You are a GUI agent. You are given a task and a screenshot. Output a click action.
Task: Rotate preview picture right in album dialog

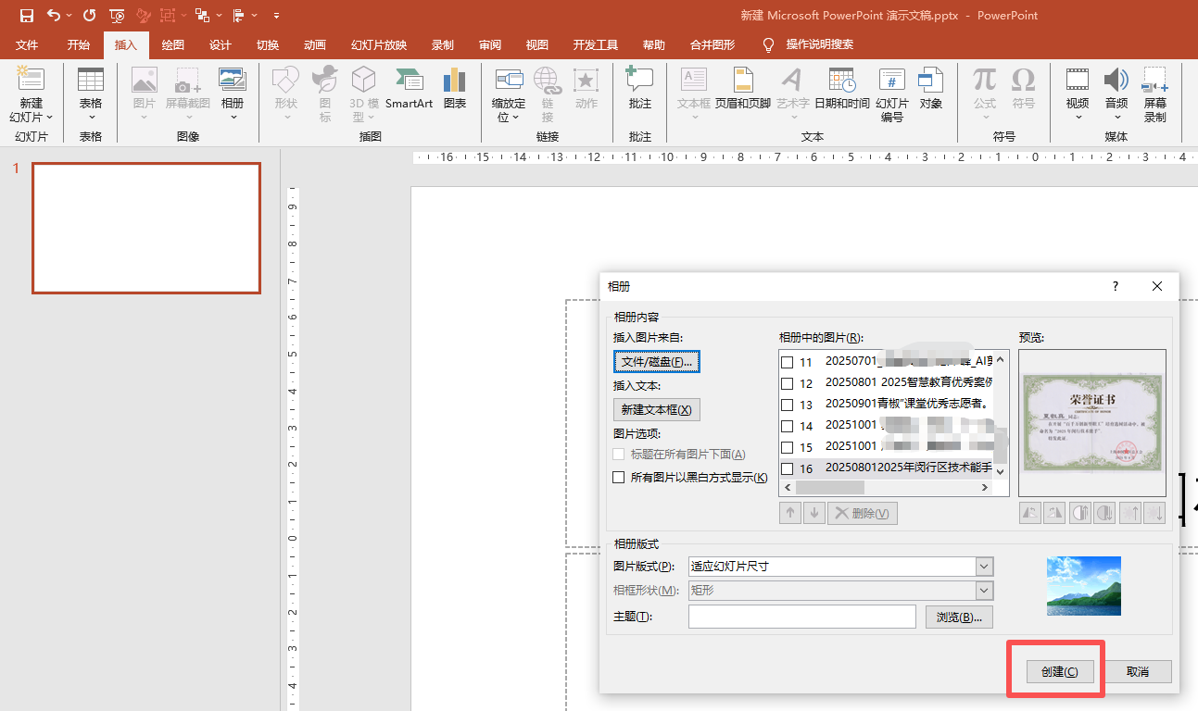coord(1054,513)
